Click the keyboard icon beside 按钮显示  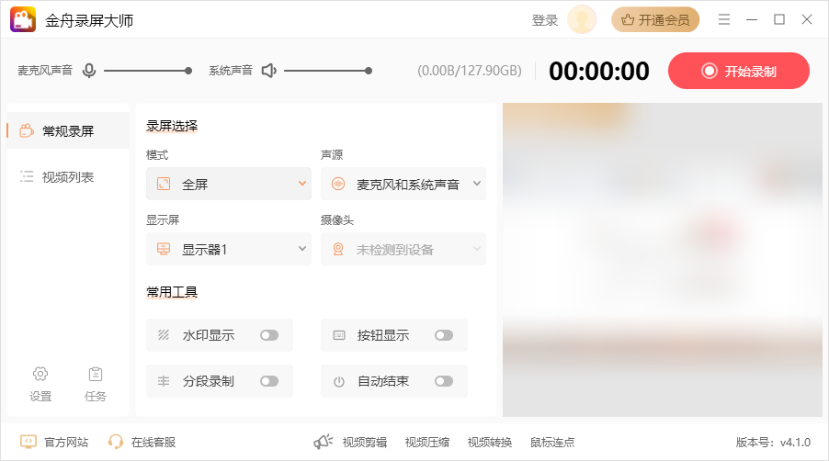pyautogui.click(x=339, y=335)
